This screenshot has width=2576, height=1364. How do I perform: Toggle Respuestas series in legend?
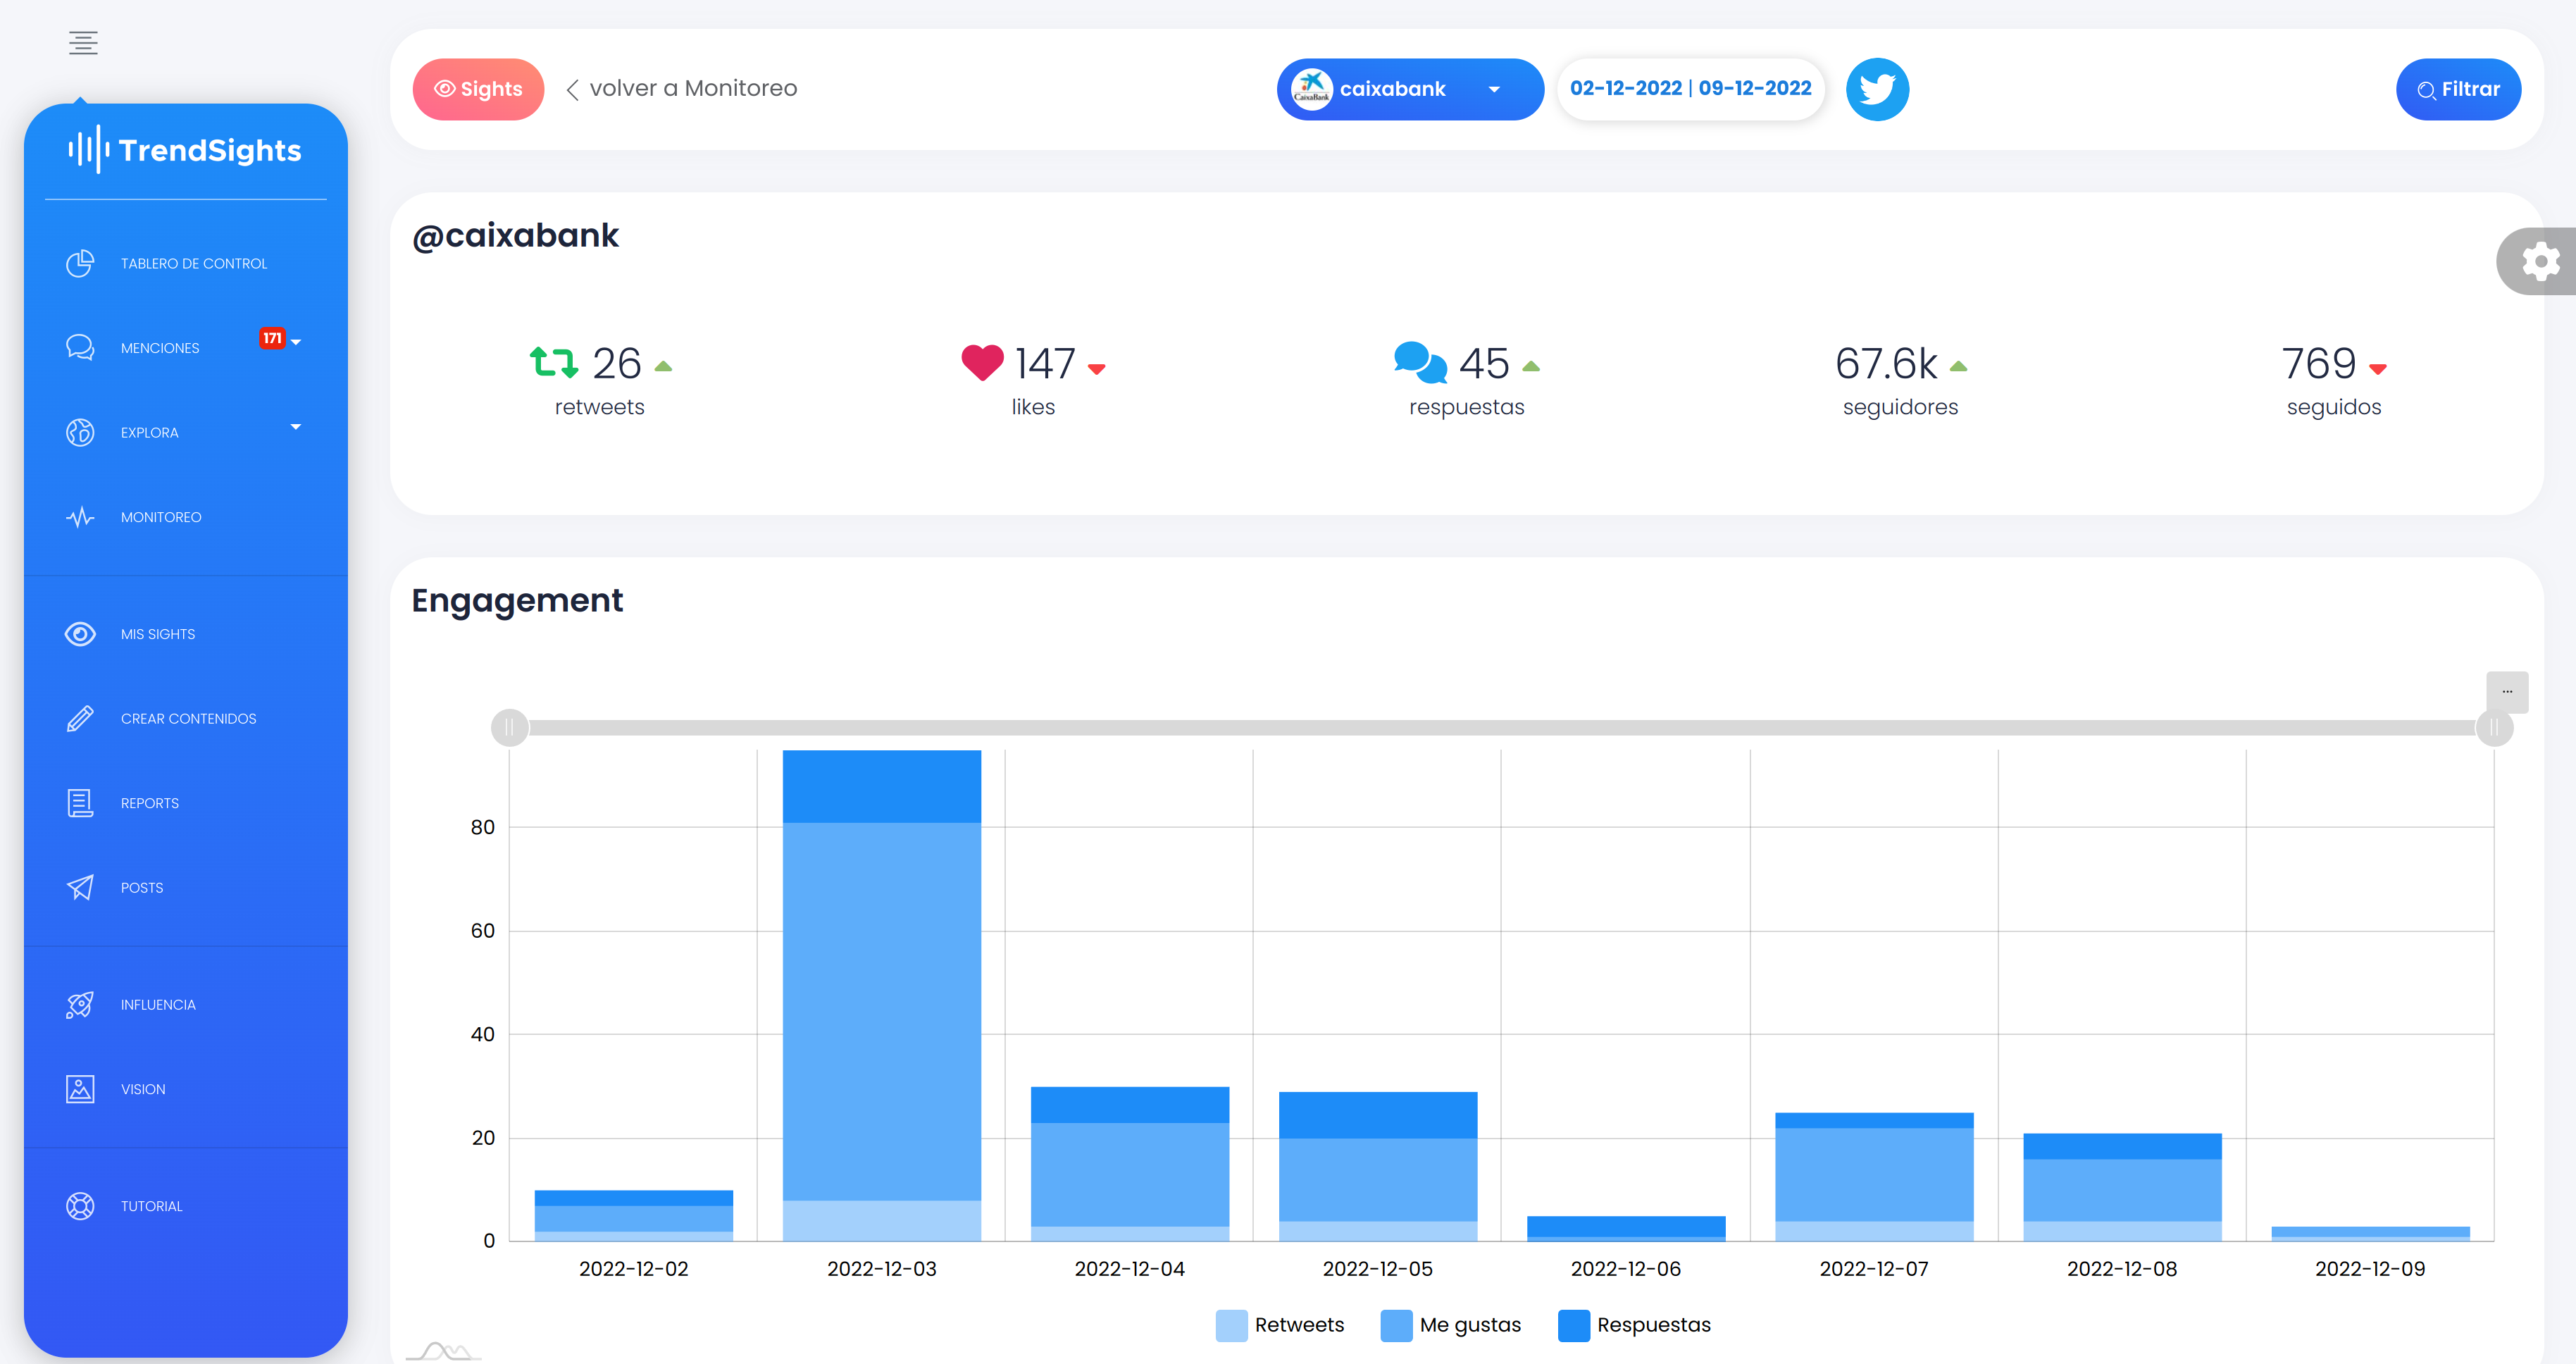click(x=1634, y=1325)
